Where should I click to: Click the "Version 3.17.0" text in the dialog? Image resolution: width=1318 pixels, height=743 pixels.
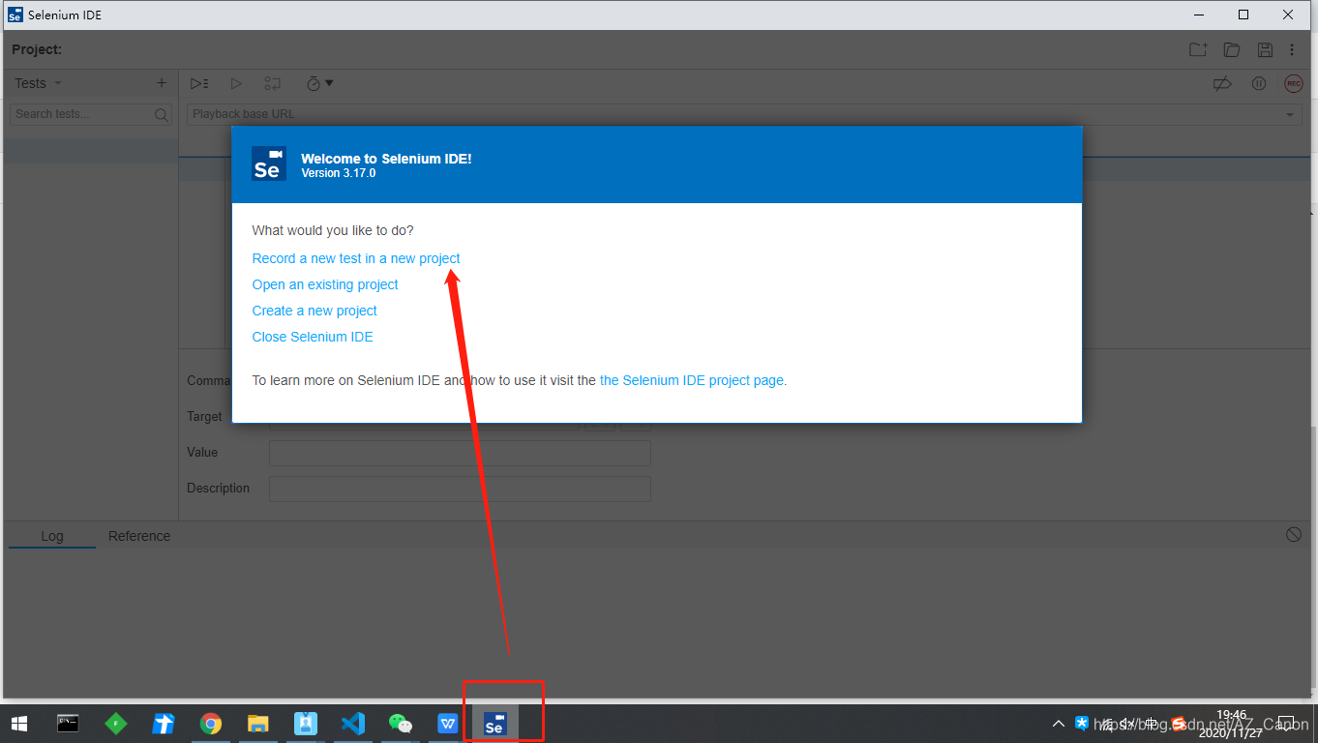coord(339,173)
